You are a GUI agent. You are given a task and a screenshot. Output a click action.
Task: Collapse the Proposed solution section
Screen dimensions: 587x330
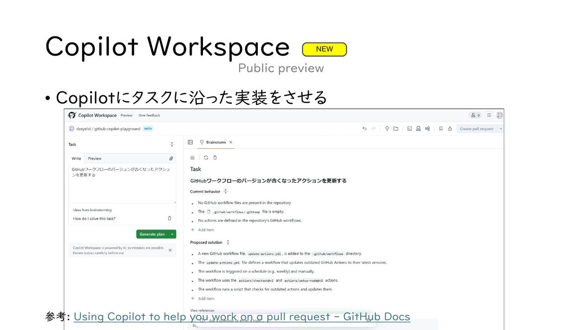[228, 242]
